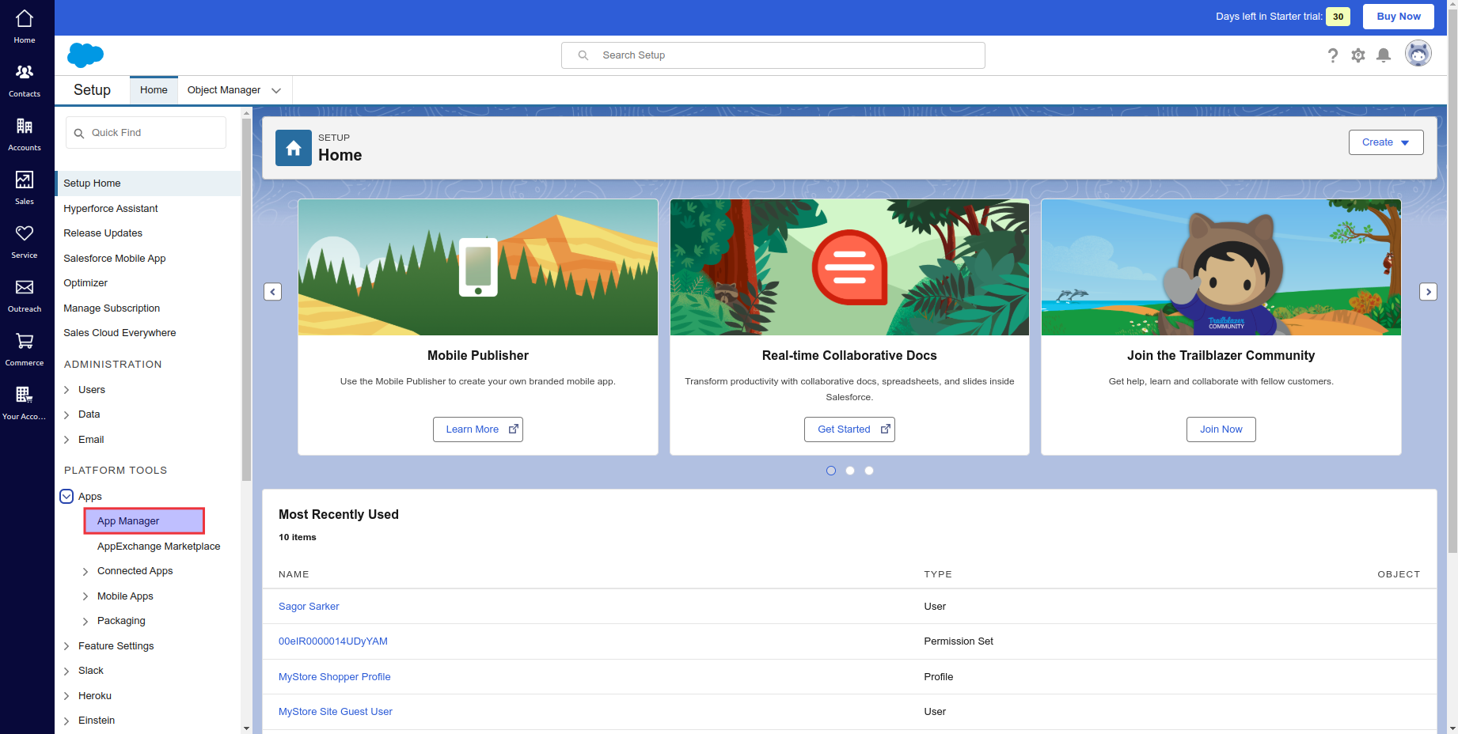Show next carousel card

click(1429, 292)
